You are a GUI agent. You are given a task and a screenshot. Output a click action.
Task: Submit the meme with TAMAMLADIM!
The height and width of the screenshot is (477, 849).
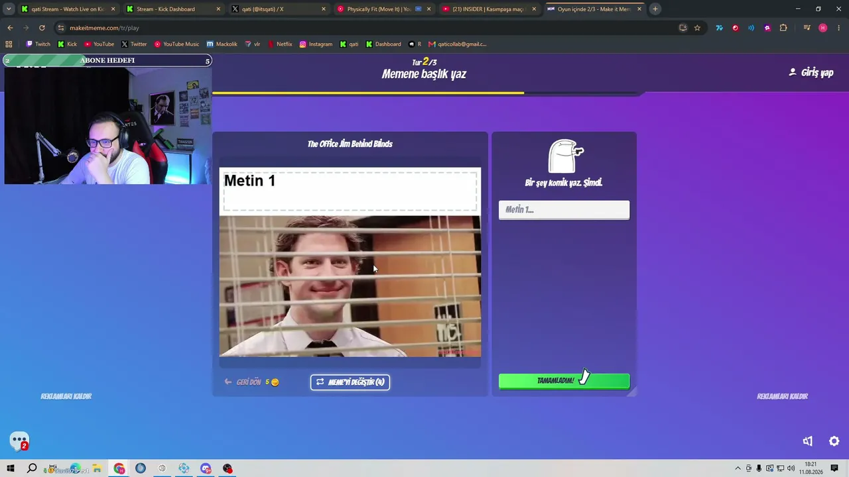coord(564,381)
